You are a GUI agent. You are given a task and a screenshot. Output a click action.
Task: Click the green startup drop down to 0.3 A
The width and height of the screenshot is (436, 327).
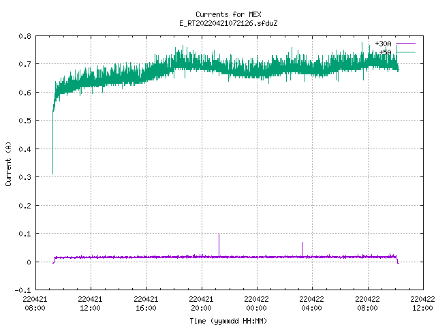53,142
